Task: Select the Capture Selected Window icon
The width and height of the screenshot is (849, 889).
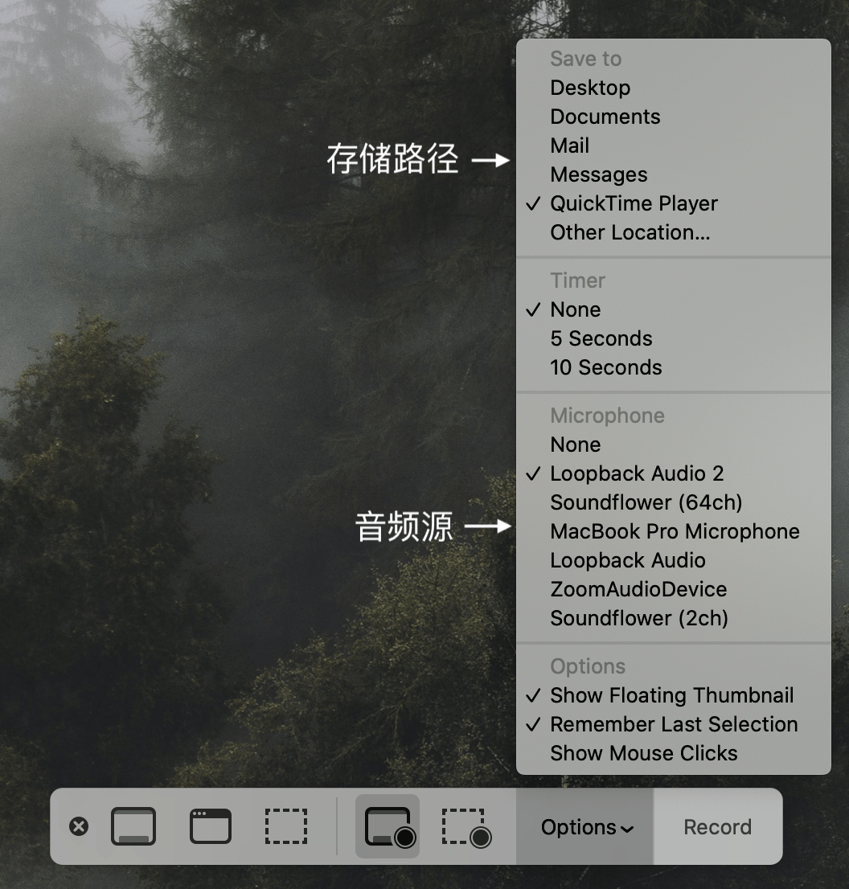Action: [210, 826]
